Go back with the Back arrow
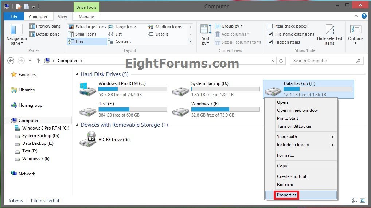This screenshot has height=208, width=371. [x=11, y=61]
